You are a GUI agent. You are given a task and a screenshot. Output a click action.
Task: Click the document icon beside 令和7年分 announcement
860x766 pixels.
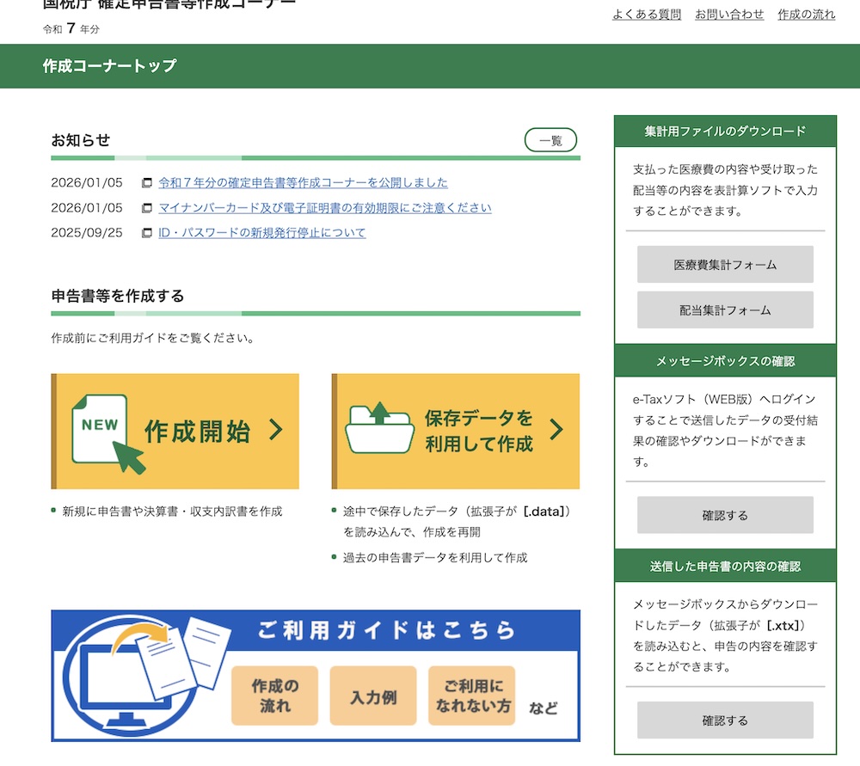click(149, 182)
